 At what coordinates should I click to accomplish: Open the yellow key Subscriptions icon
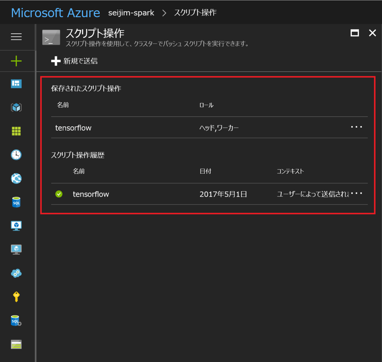point(16,297)
